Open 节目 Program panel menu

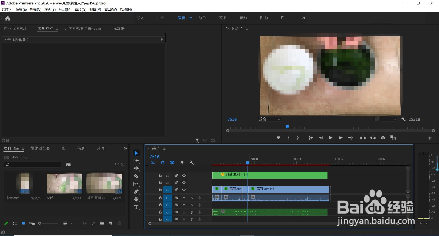247,29
